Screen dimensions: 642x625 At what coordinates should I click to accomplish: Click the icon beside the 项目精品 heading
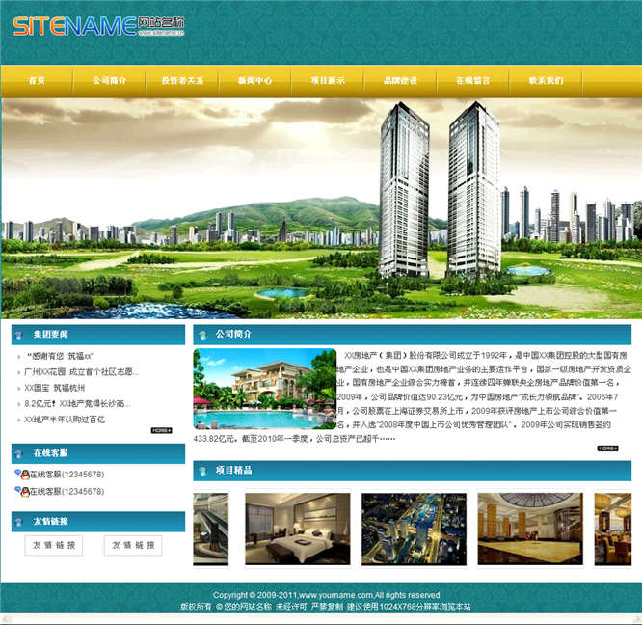202,472
